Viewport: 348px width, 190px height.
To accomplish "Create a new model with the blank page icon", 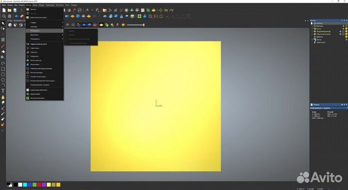I will point(4,10).
